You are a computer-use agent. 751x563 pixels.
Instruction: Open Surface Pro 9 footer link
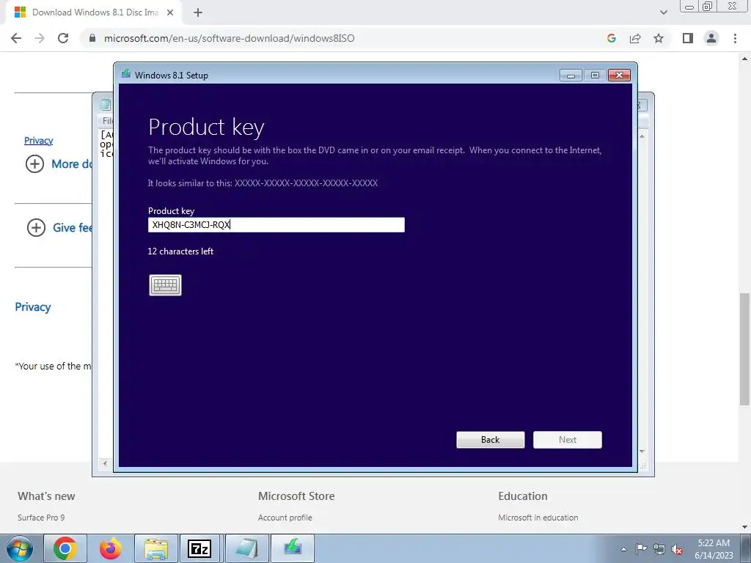click(x=41, y=518)
